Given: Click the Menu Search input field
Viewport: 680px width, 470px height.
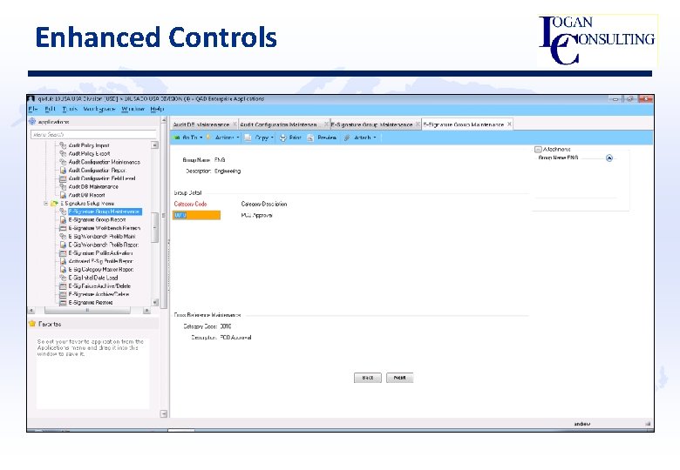Looking at the screenshot, I should tap(93, 135).
